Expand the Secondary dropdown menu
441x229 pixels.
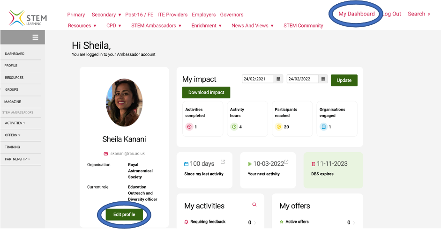pos(106,15)
